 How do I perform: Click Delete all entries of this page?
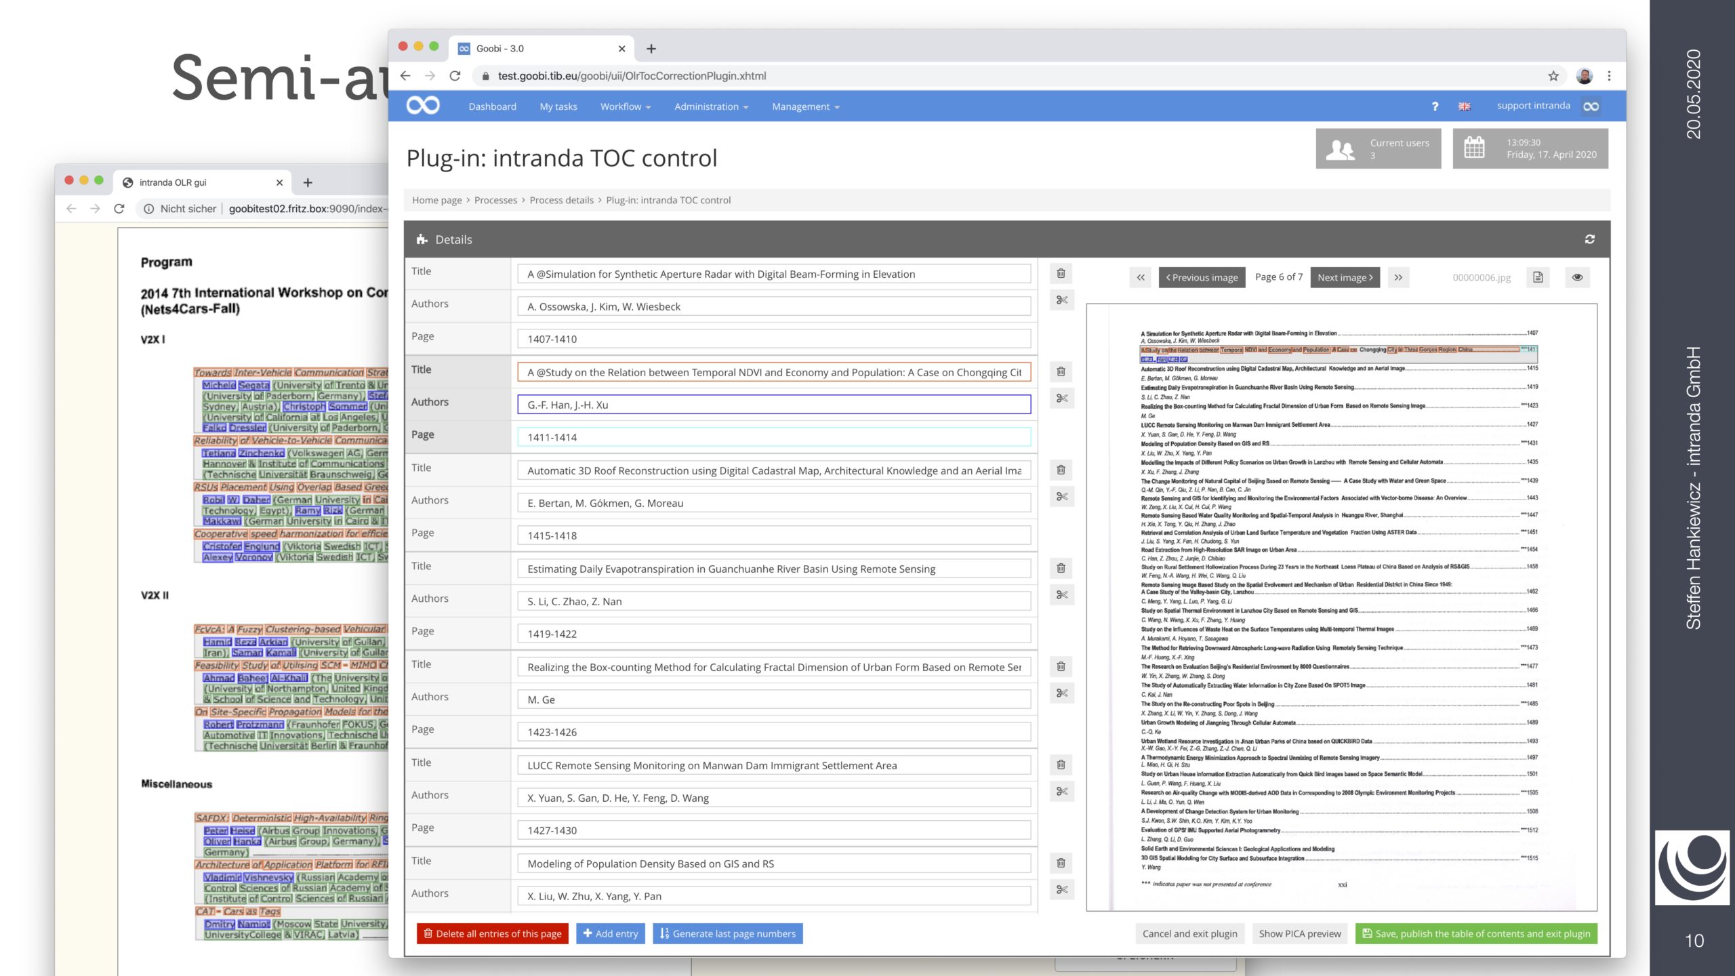click(493, 933)
